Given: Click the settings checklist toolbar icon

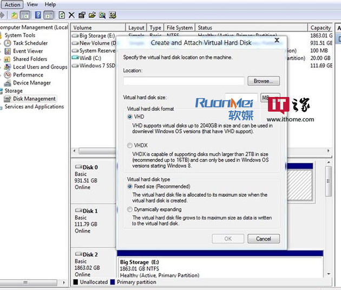Looking at the screenshot, I should point(113,15).
